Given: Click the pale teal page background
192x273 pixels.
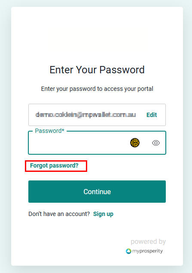Looking at the screenshot, I should coord(5,136).
